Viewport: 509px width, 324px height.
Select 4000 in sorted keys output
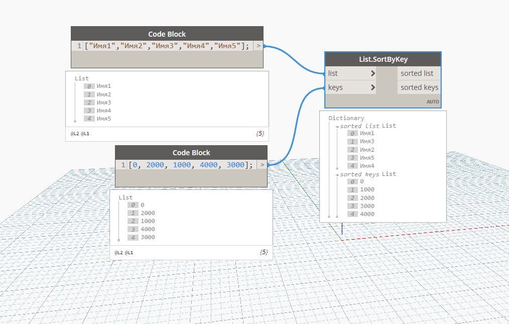coord(367,214)
